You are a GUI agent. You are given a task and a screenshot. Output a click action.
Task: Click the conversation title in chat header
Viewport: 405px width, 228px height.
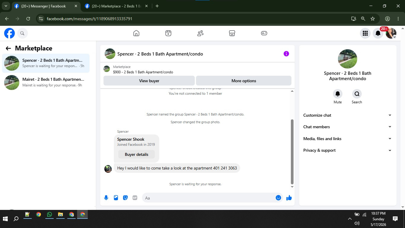point(160,54)
